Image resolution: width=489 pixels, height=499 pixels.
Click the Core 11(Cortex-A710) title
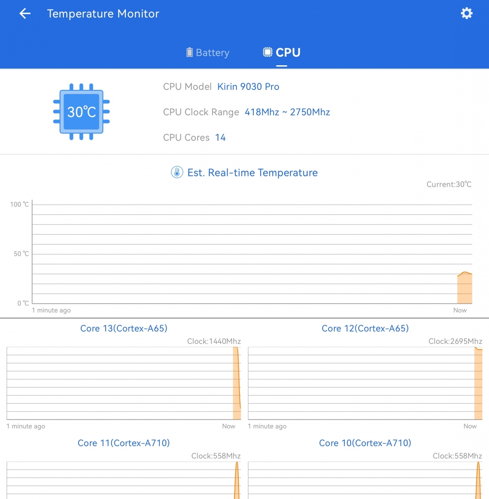123,443
